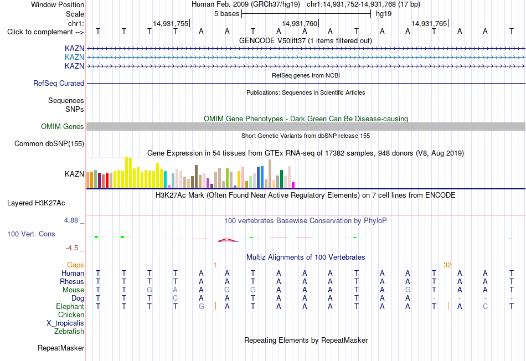Open Publications: Sequences in Scientific Articles title
Viewport: 526px width, 361px height.
pos(306,92)
